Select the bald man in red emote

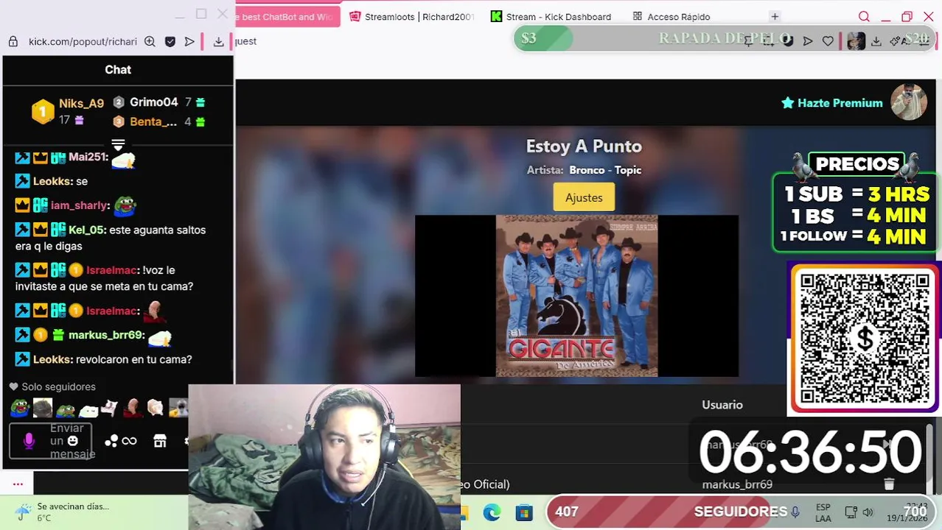pyautogui.click(x=133, y=407)
